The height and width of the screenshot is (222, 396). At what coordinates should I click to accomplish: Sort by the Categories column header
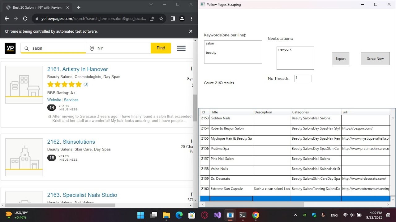pyautogui.click(x=316, y=112)
